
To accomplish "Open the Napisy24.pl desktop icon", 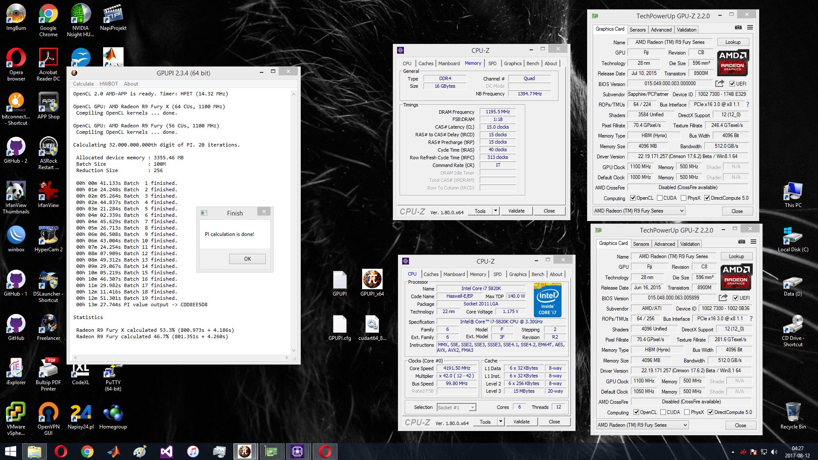I will [81, 417].
